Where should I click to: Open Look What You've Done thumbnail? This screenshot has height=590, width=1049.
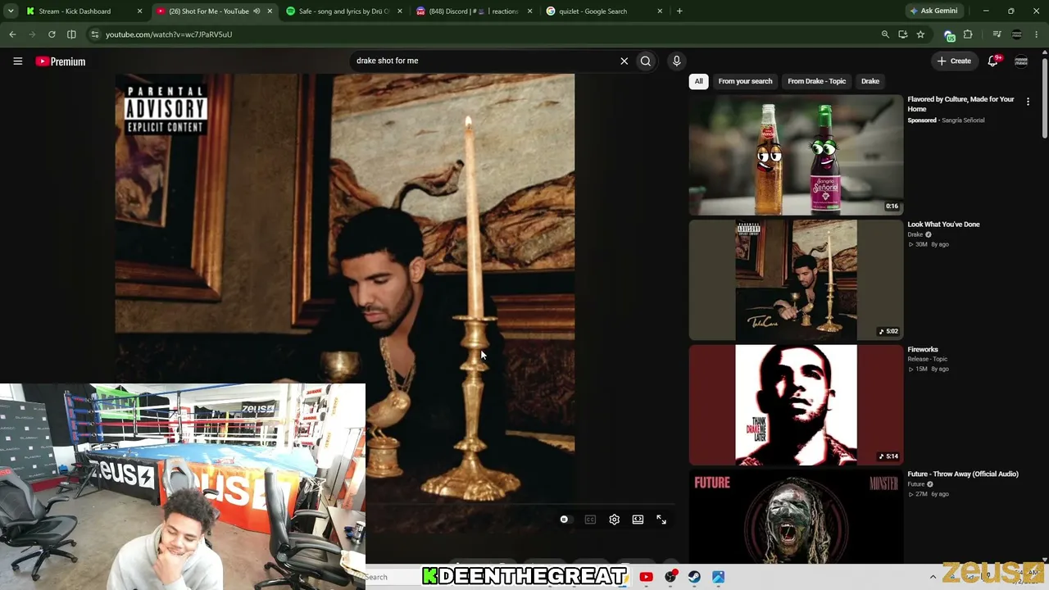(x=796, y=279)
